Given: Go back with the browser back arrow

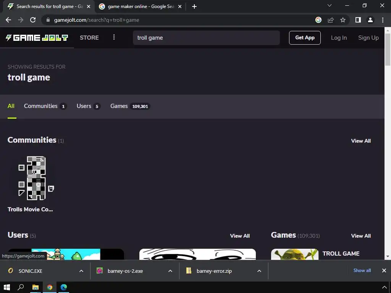Looking at the screenshot, I should (x=8, y=20).
